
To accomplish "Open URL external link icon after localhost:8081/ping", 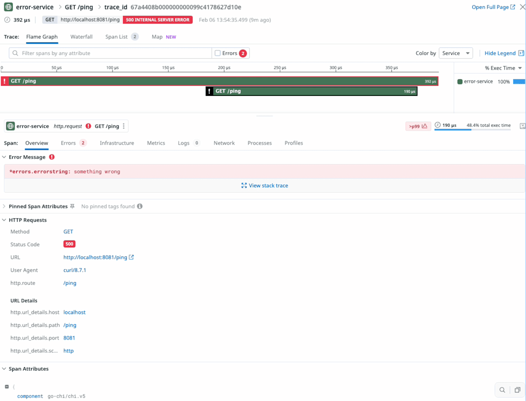I will [131, 257].
